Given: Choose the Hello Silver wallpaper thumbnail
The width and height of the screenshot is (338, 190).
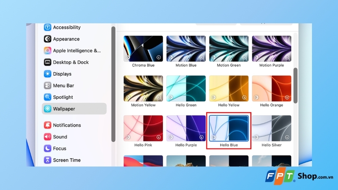Looking at the screenshot, I should [x=272, y=128].
